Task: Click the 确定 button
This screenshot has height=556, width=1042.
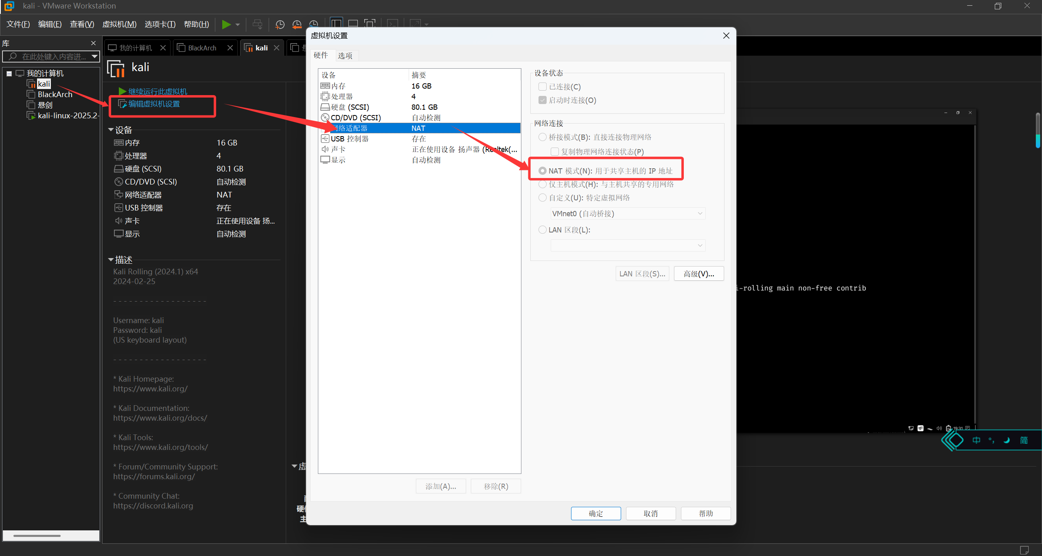Action: (x=595, y=514)
